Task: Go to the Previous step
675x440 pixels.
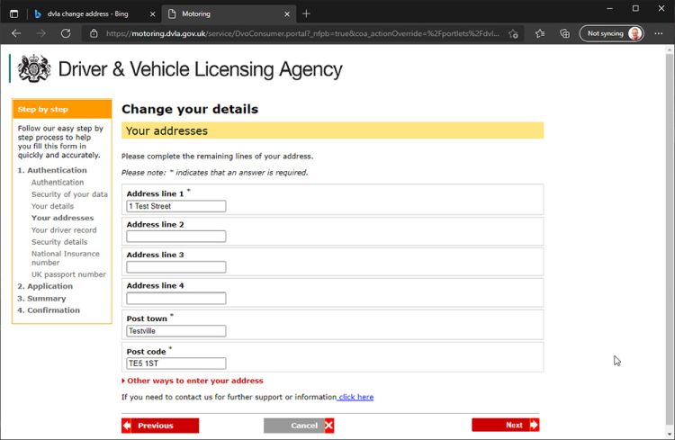Action: coord(160,426)
